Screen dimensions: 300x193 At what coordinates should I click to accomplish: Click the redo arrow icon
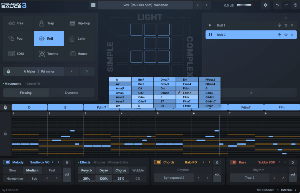coord(286,5)
